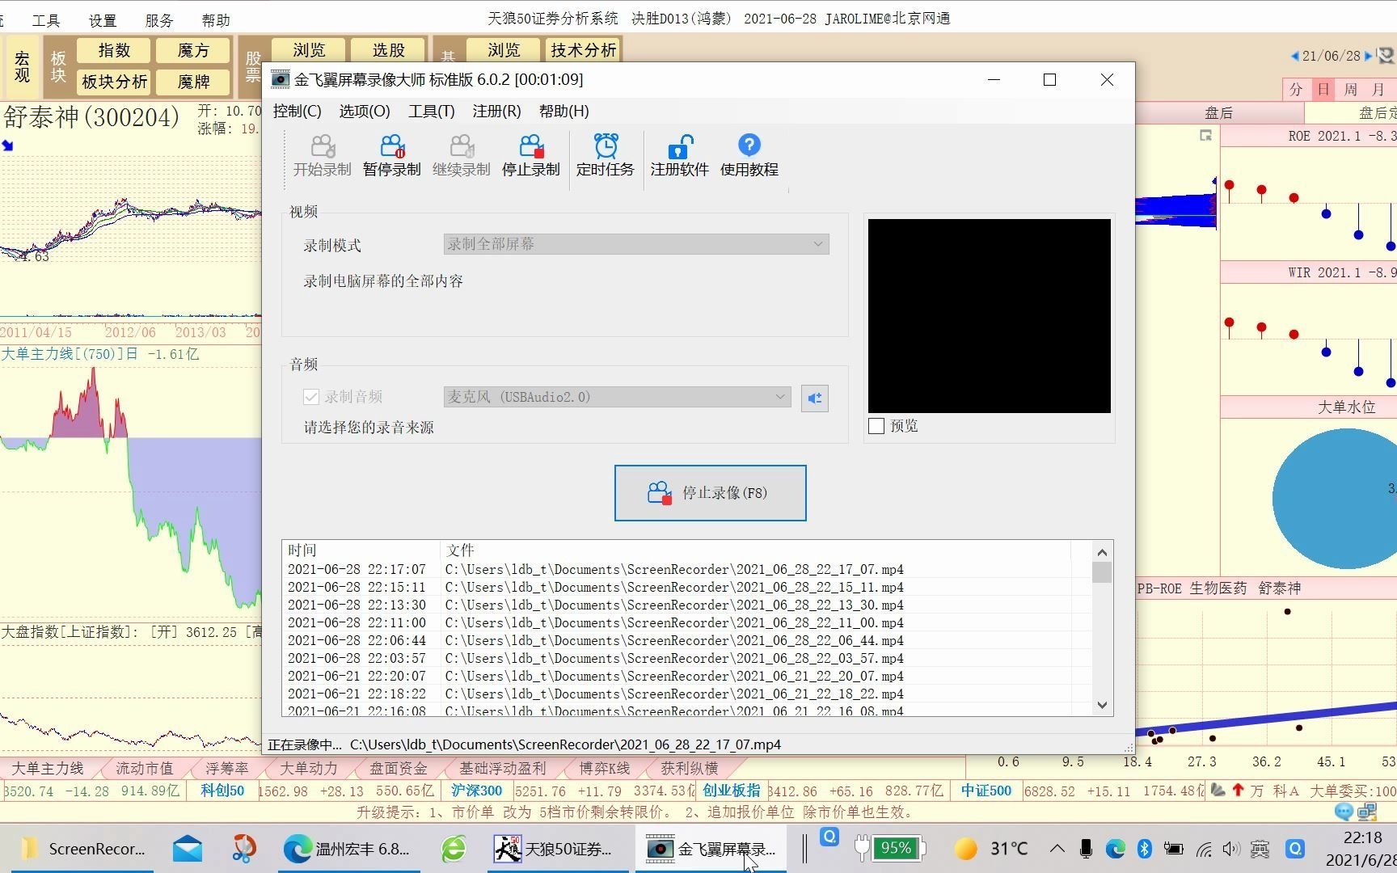1397x873 pixels.
Task: Open 定时任务 scheduled task clock icon
Action: [x=605, y=156]
